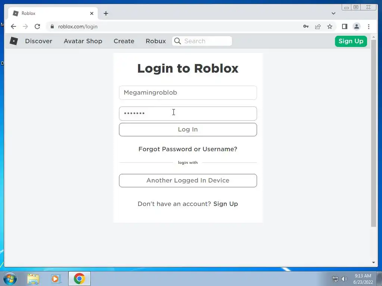
Task: Click the username field Megamingroblob
Action: click(x=188, y=93)
